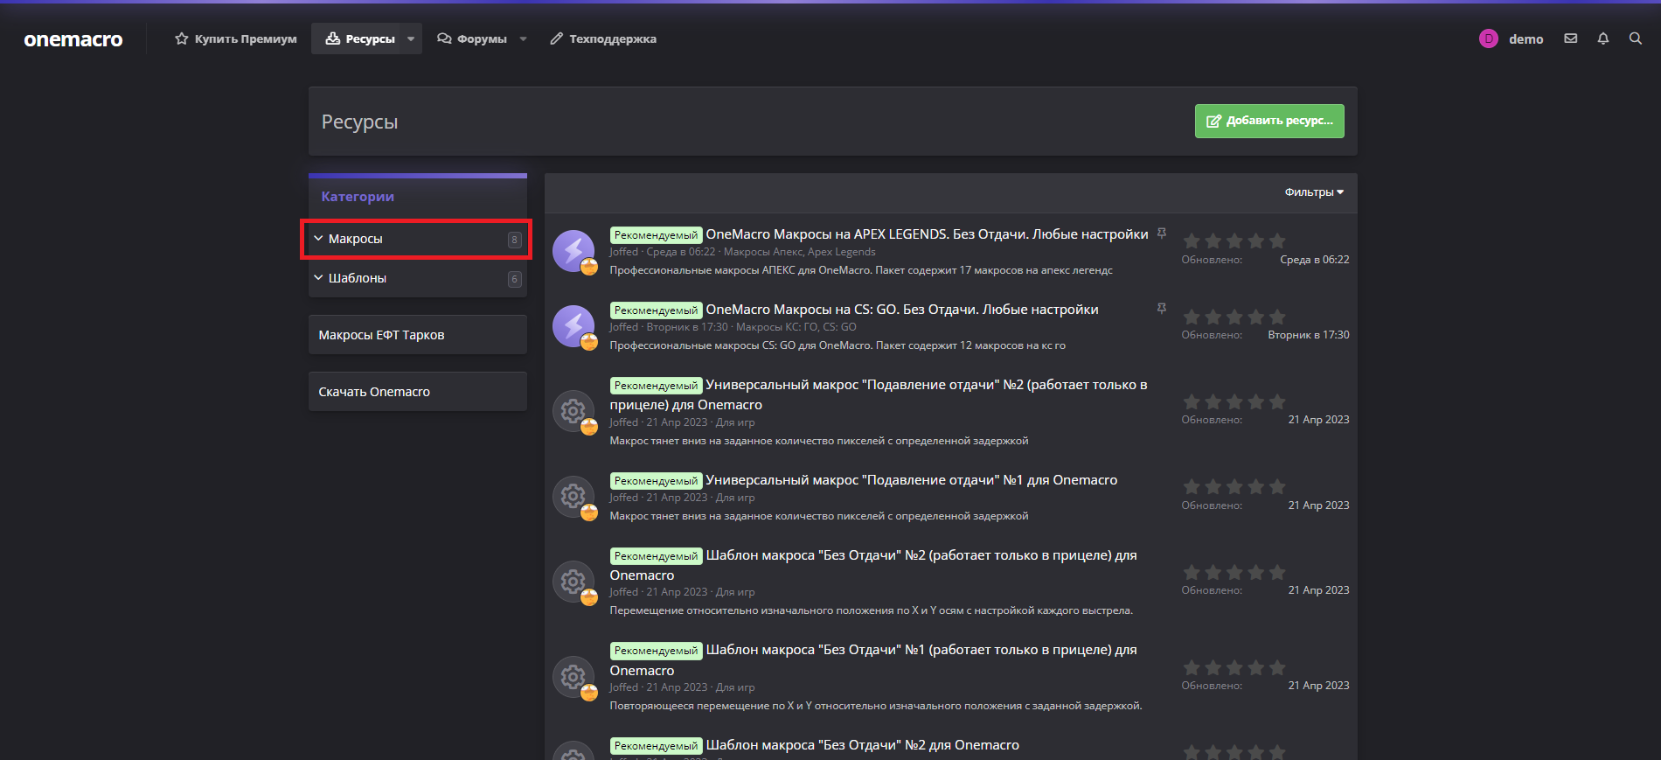Click the search magnifier icon
The width and height of the screenshot is (1661, 760).
point(1636,38)
